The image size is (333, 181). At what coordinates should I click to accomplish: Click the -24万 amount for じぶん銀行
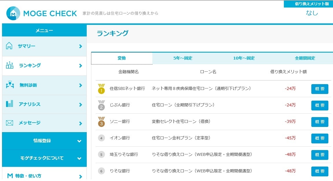coord(290,105)
